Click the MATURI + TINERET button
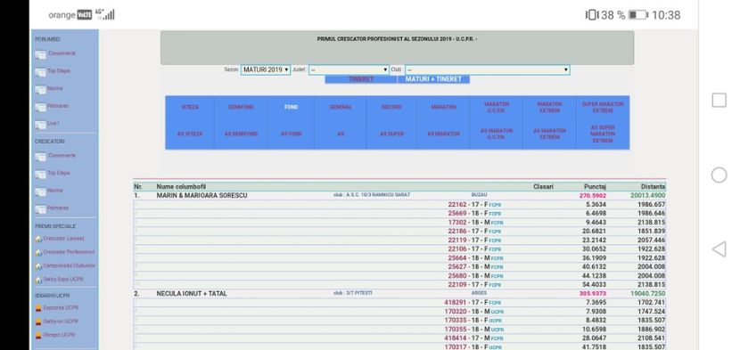This screenshot has width=740, height=350. click(x=433, y=79)
